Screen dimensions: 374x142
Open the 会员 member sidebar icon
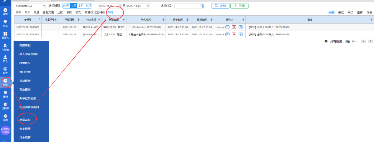[x=5, y=23]
